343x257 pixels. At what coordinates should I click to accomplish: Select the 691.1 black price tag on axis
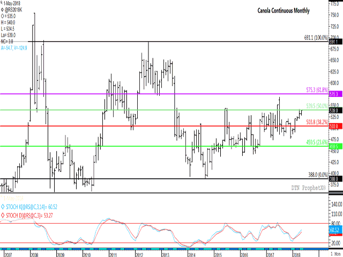coord(334,42)
